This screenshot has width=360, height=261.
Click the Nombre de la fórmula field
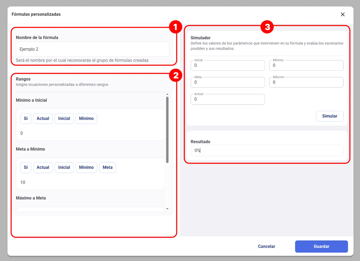coord(92,49)
